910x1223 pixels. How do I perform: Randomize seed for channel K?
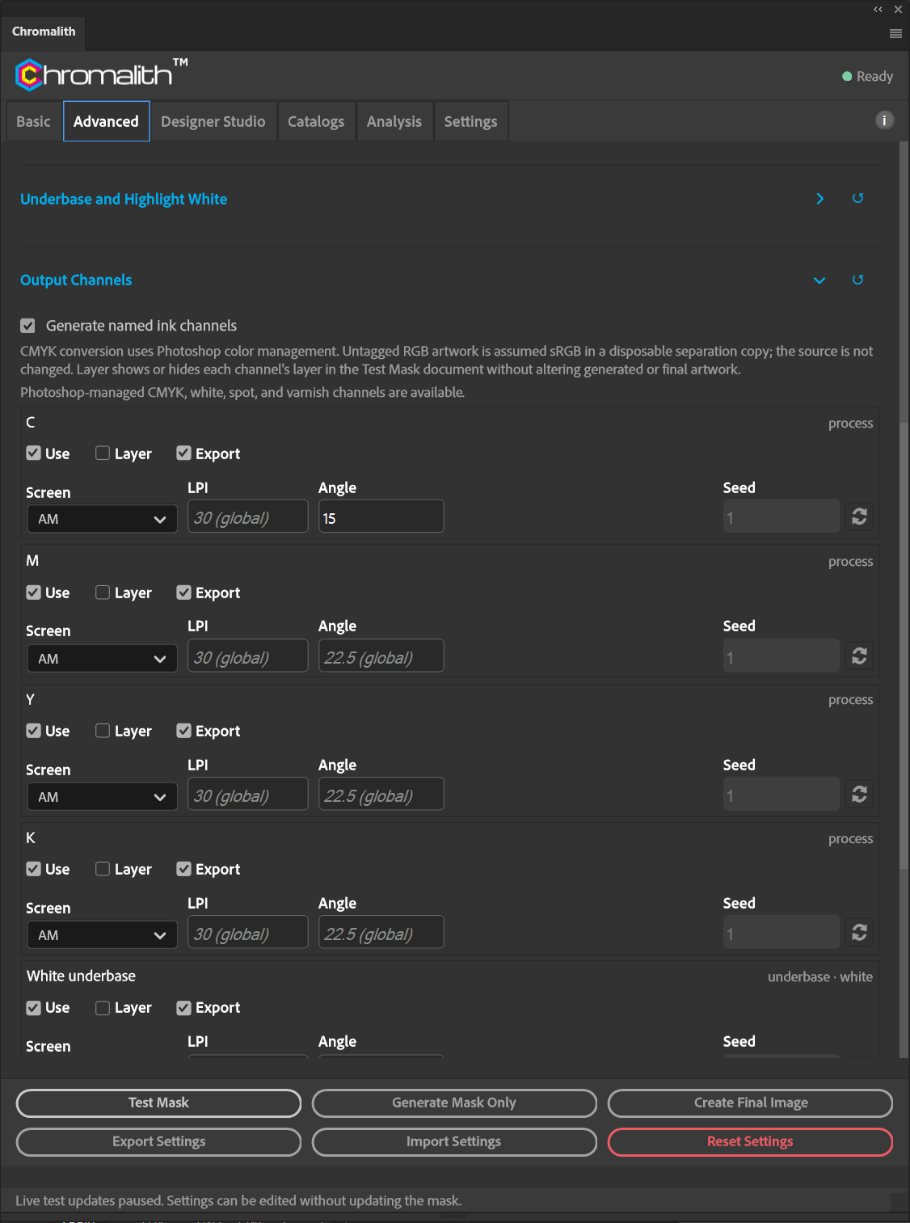(x=859, y=932)
